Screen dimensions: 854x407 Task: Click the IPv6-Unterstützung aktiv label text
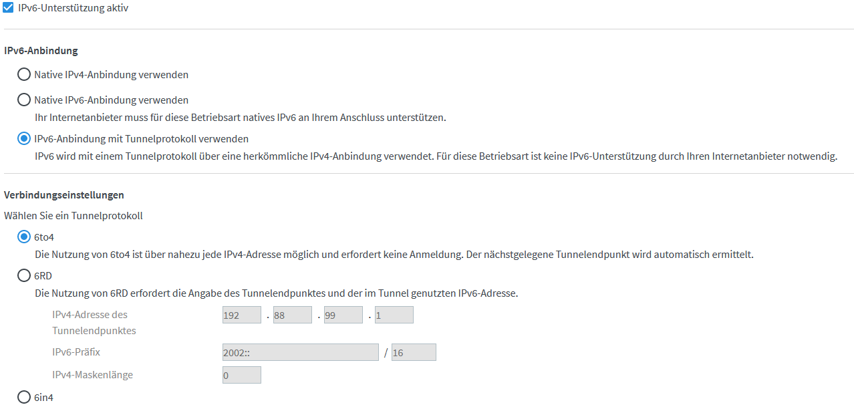74,8
